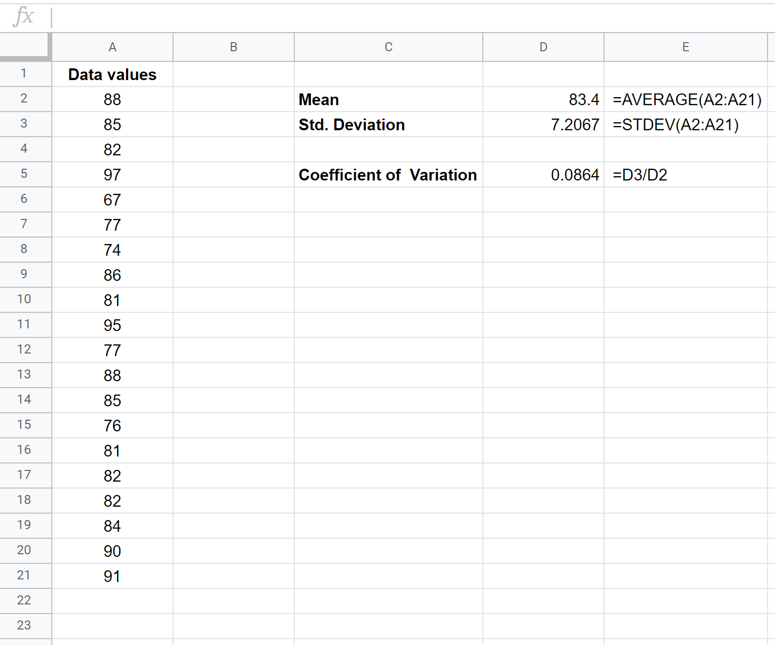775x645 pixels.
Task: Select cell A14 containing 85
Action: pos(112,400)
